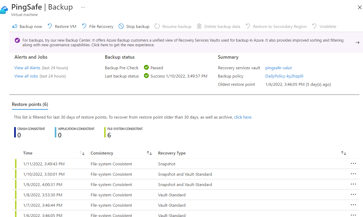Click the Delete backup data trash icon

pos(199,26)
